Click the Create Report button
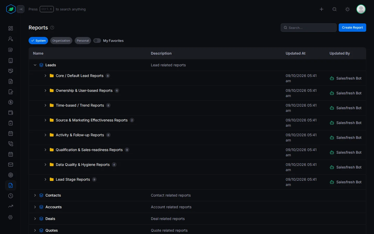Viewport: 374px width, 234px height. point(352,28)
